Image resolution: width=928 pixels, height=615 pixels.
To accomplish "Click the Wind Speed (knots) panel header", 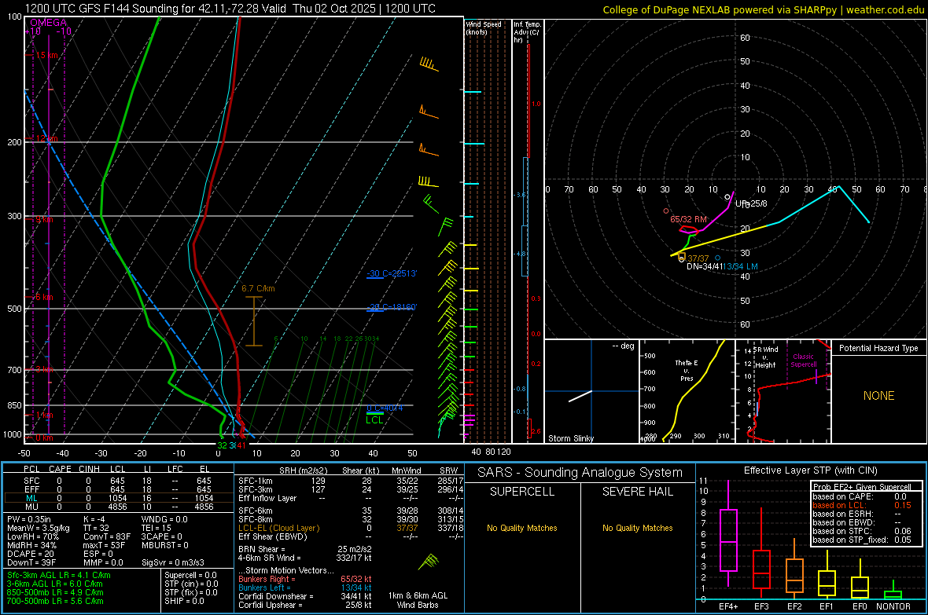I will 484,27.
